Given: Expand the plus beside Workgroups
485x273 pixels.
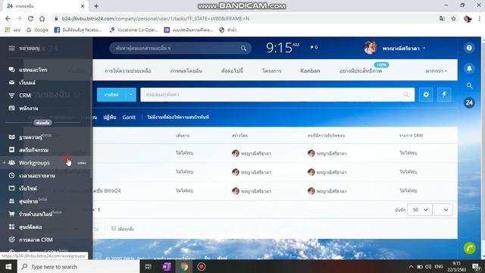Looking at the screenshot, I should (4, 163).
